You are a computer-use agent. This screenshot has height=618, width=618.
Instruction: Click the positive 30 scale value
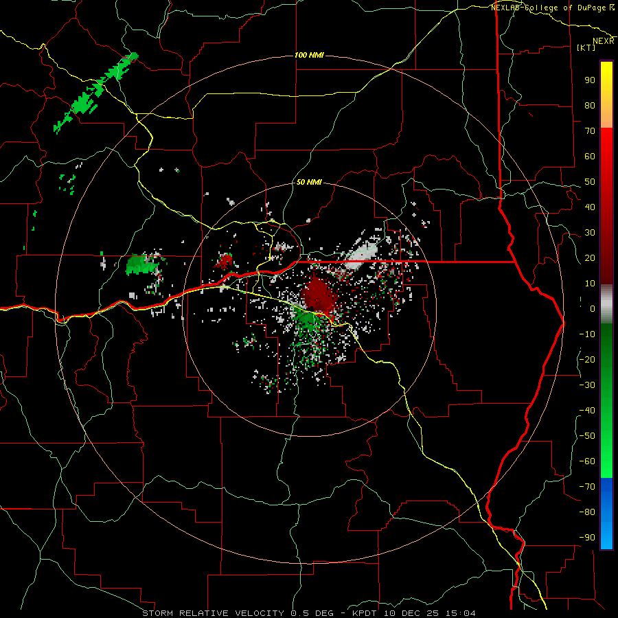pos(590,233)
